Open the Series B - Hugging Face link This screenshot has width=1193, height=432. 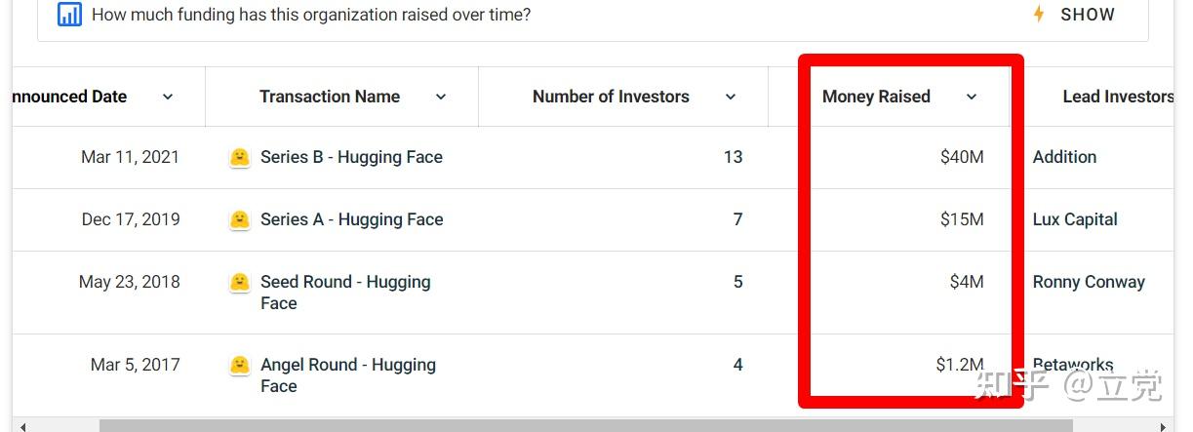(351, 157)
